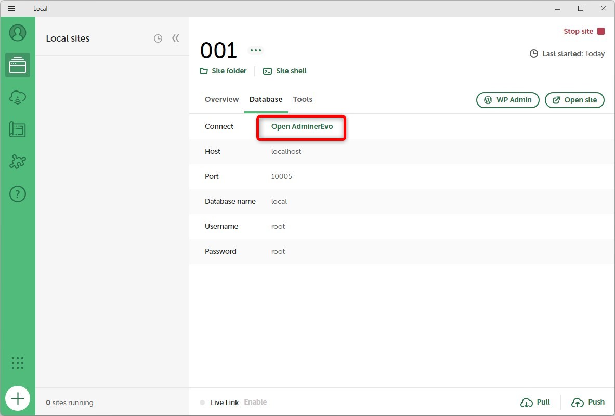Viewport: 615px width, 416px height.
Task: Enable Live Link
Action: pyautogui.click(x=255, y=402)
